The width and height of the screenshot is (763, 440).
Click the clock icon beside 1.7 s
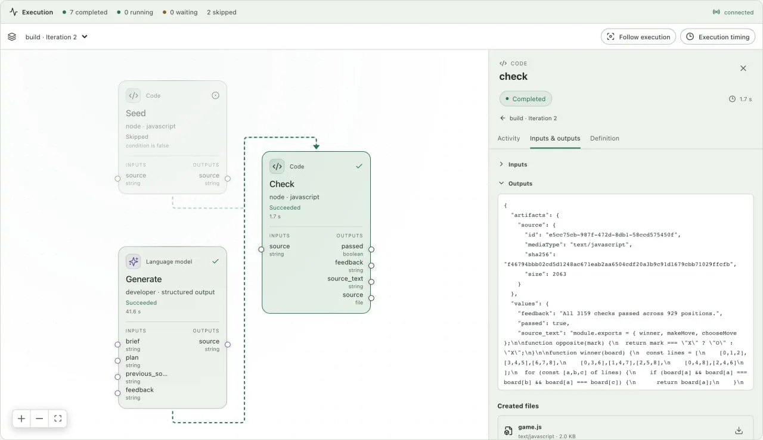pos(733,99)
